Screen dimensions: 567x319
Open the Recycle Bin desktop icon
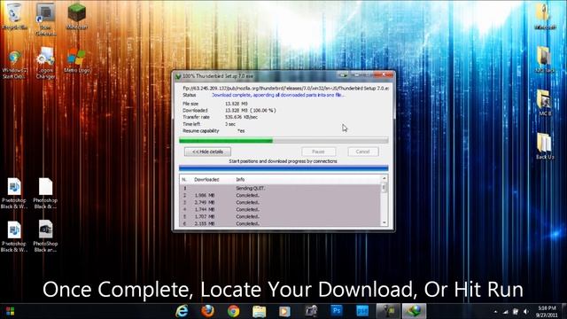[14, 16]
